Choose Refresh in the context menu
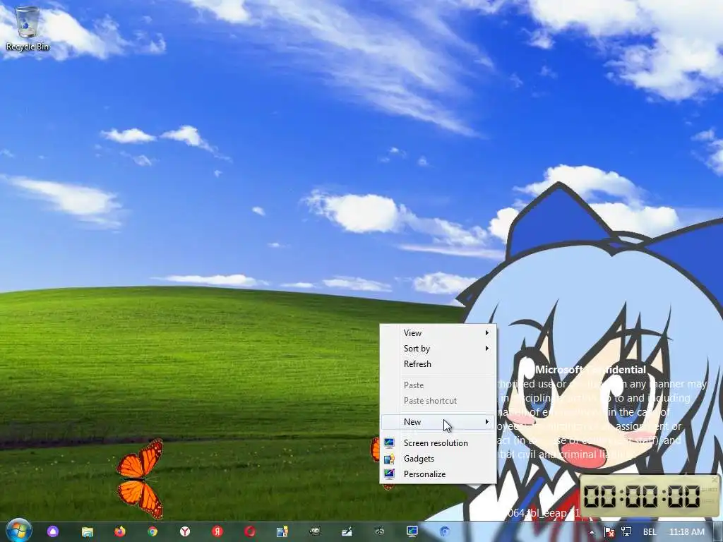Viewport: 723px width, 542px height. pyautogui.click(x=438, y=364)
